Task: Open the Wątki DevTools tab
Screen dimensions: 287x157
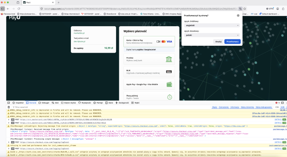Action: [135, 103]
